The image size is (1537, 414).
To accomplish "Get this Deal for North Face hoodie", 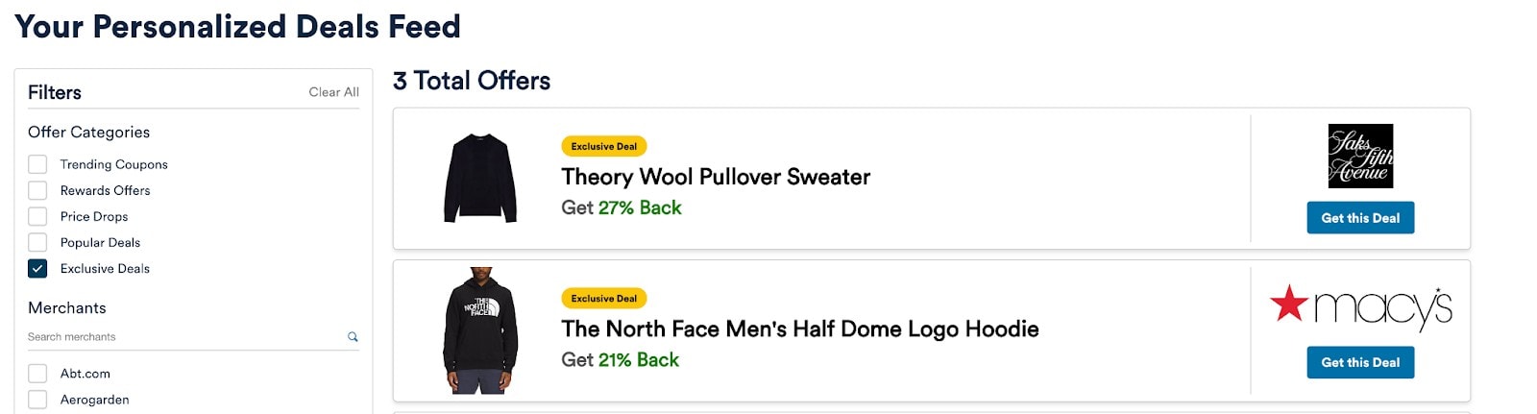I will 1360,362.
